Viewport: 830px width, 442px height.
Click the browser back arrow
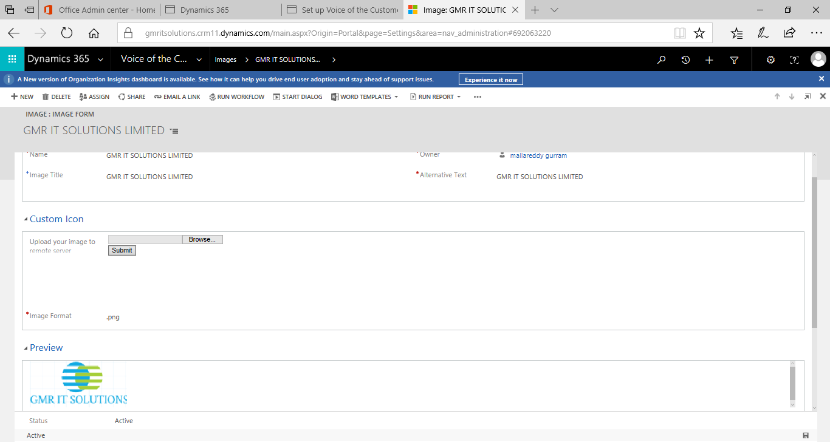coord(13,33)
